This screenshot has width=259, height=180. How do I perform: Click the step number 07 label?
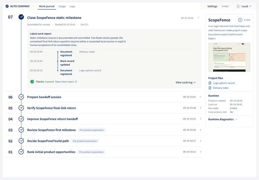pyautogui.click(x=10, y=17)
